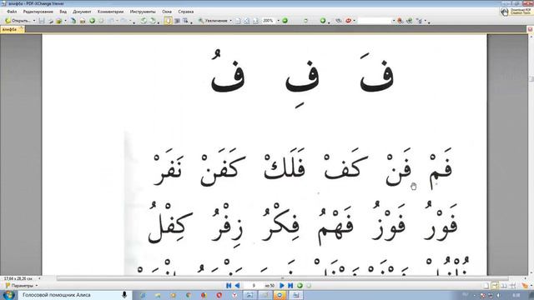Open the Параметры options button
The image size is (534, 300).
22,286
